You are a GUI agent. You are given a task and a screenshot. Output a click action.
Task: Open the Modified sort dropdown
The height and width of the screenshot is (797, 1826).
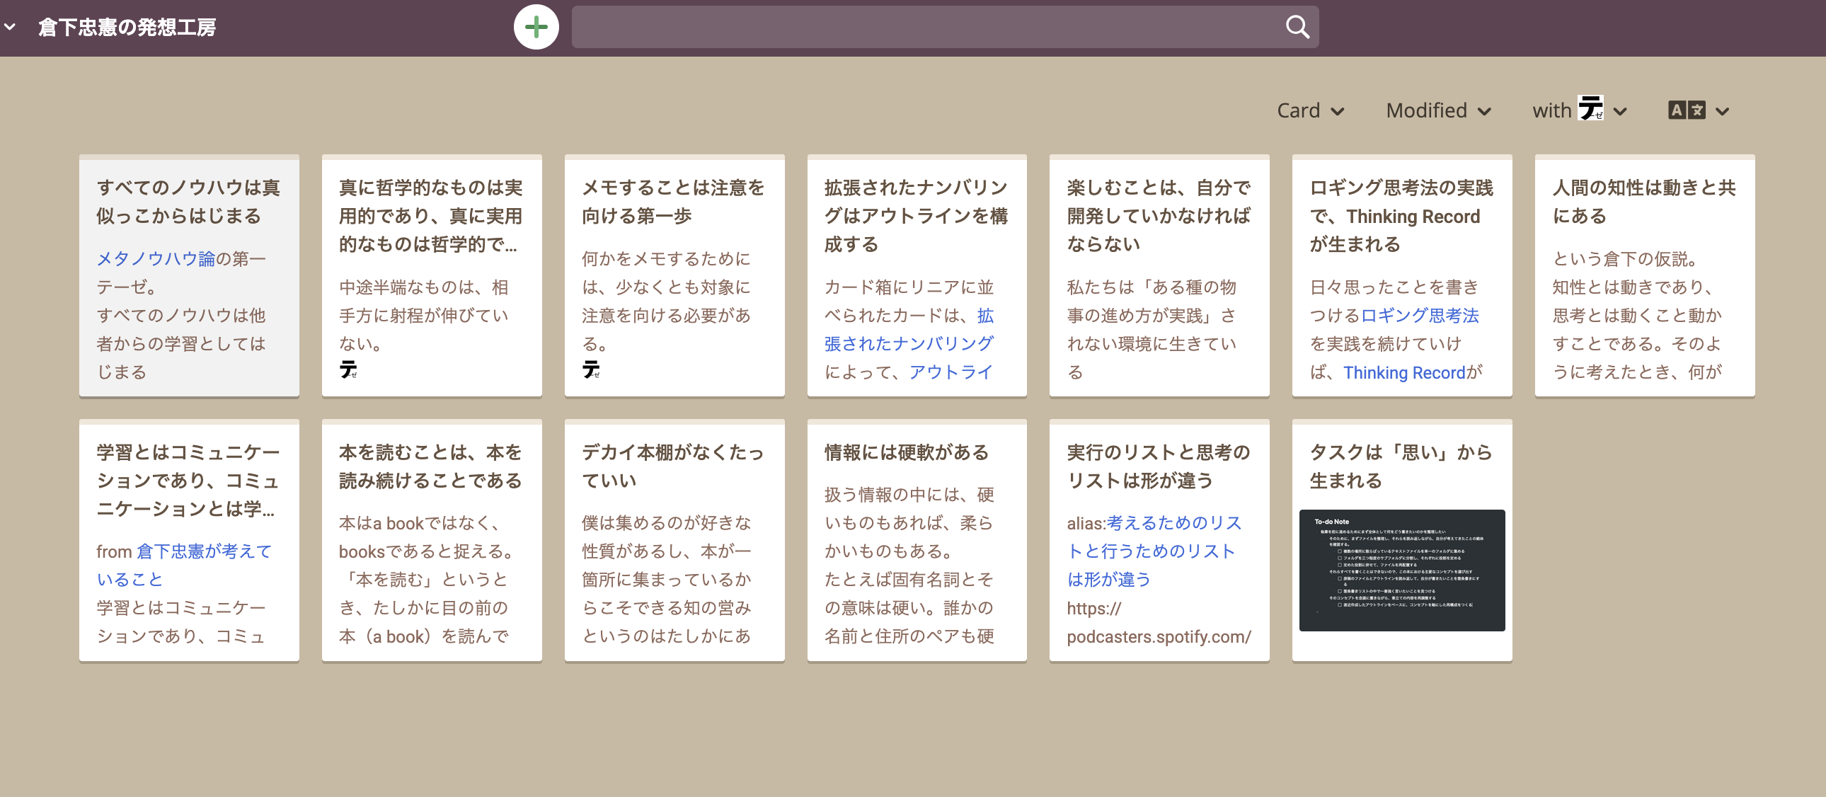1438,110
